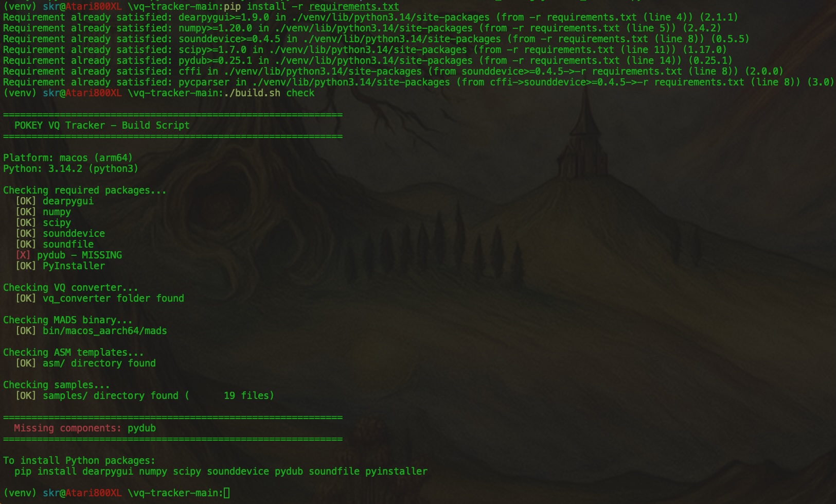This screenshot has height=504, width=836.
Task: Click the 'POKEY VQ Tracker - Build Script' heading
Action: (102, 126)
